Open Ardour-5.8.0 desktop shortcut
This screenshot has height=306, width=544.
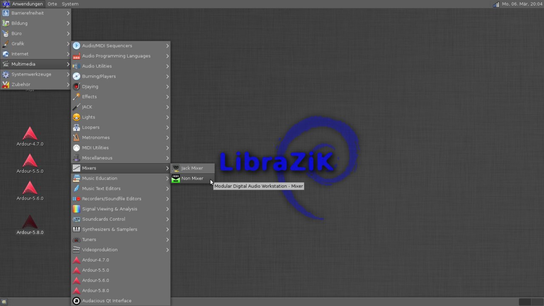[x=30, y=225]
